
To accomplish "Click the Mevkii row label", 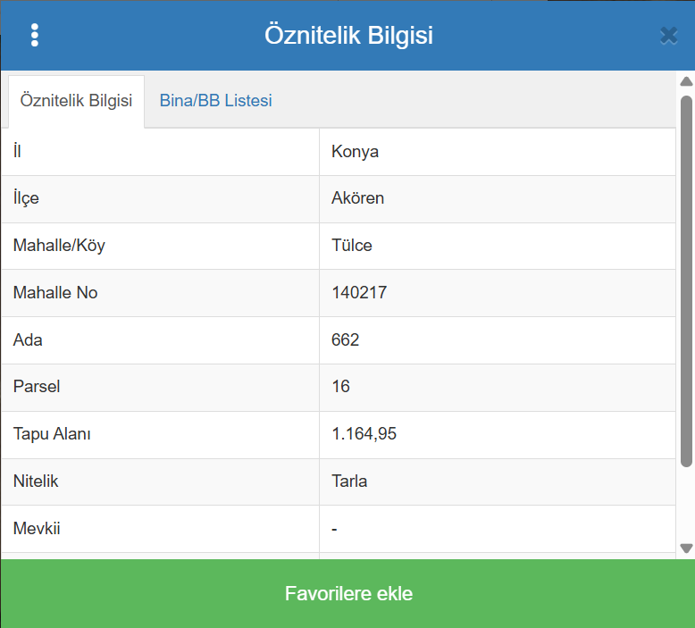I will (x=37, y=529).
